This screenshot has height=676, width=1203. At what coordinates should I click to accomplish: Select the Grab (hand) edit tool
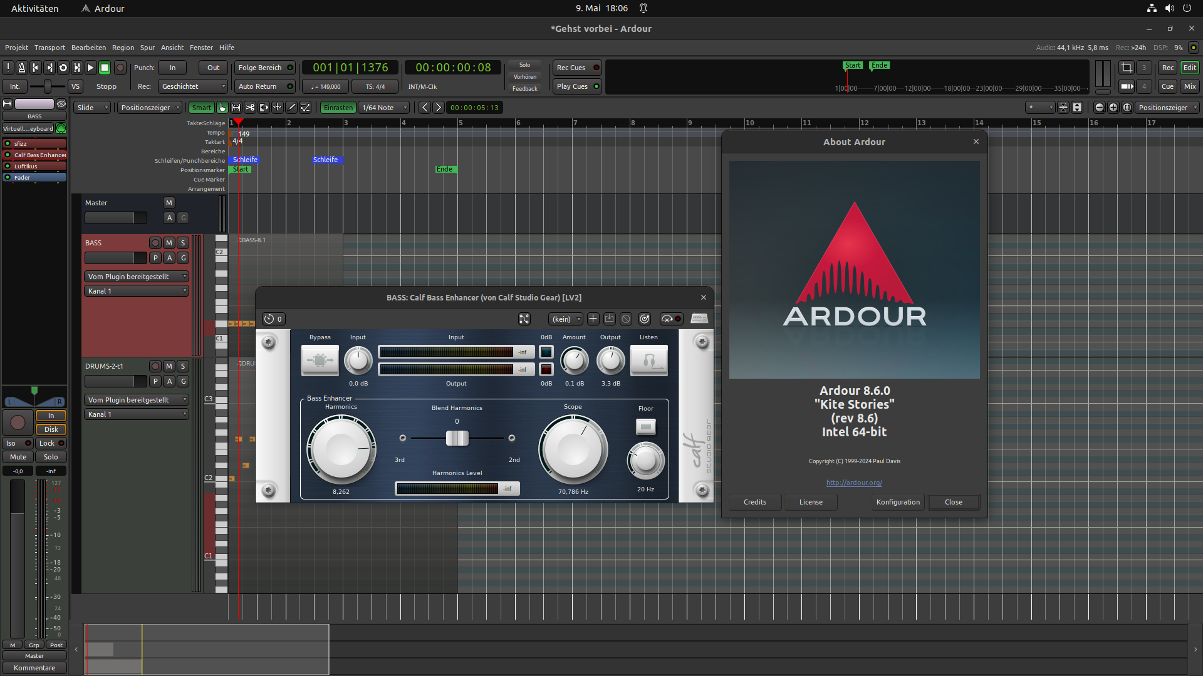[x=222, y=108]
